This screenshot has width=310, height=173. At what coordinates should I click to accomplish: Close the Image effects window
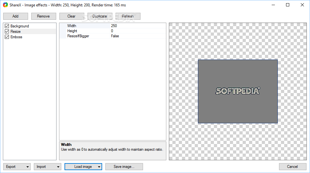tap(302, 5)
